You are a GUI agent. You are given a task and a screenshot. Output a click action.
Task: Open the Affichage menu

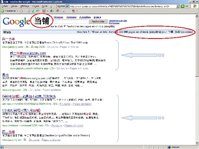point(25,6)
